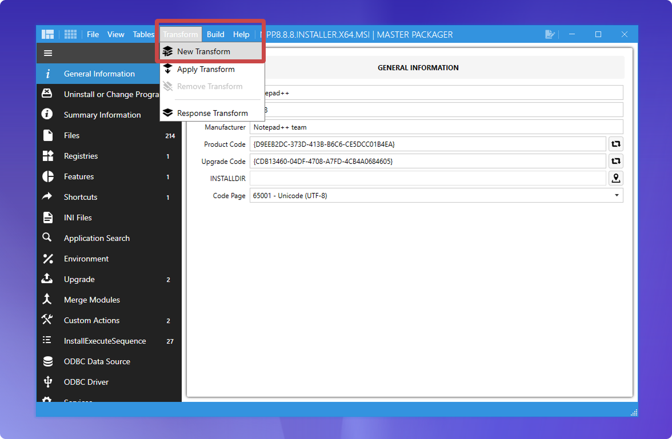Open the Help menu

pyautogui.click(x=241, y=34)
